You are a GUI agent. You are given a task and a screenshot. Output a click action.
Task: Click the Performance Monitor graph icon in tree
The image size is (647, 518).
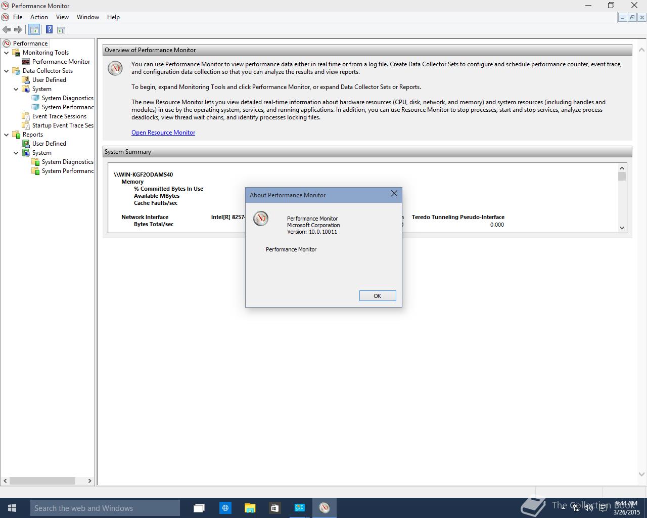[x=26, y=62]
